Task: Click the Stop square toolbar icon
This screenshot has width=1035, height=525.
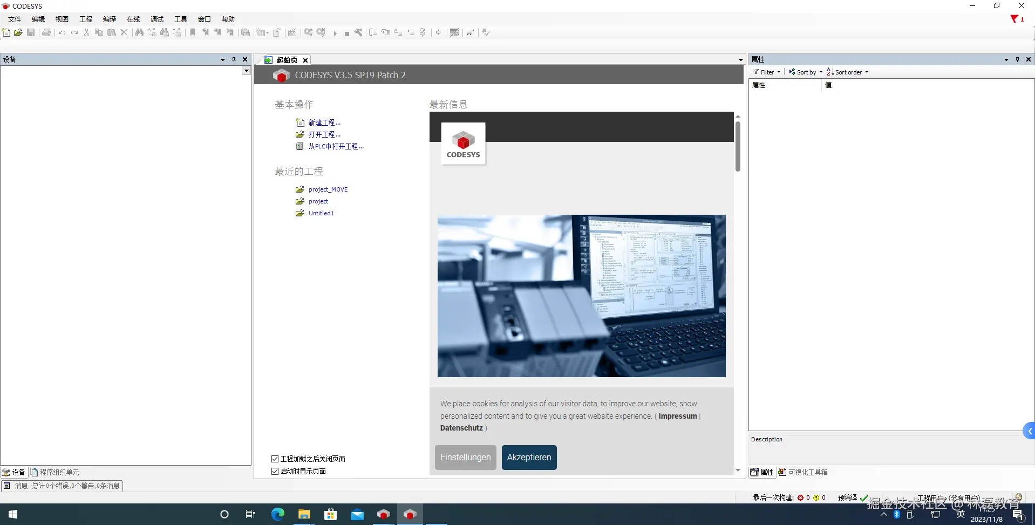Action: (x=346, y=33)
